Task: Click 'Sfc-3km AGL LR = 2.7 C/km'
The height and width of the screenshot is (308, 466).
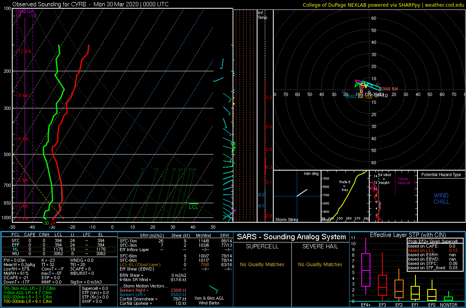Action: click(x=30, y=288)
